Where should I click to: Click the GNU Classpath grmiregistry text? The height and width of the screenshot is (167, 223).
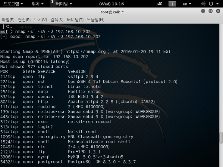[x=101, y=137]
